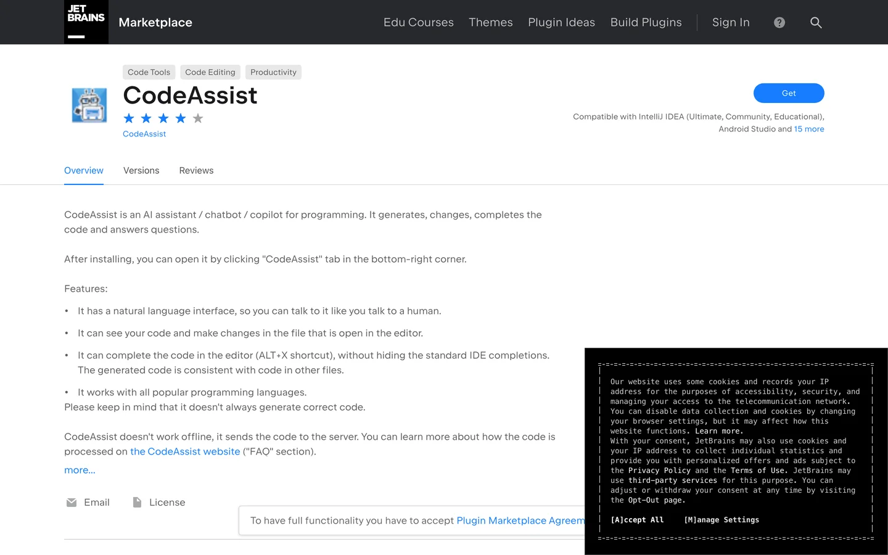Expand the '15 more' compatible products link
Screen dimensions: 888x555
809,129
